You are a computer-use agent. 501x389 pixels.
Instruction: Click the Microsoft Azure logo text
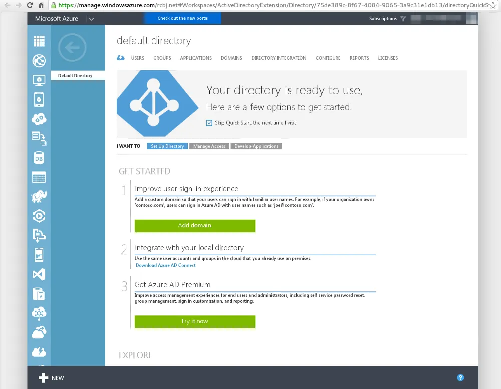[57, 19]
